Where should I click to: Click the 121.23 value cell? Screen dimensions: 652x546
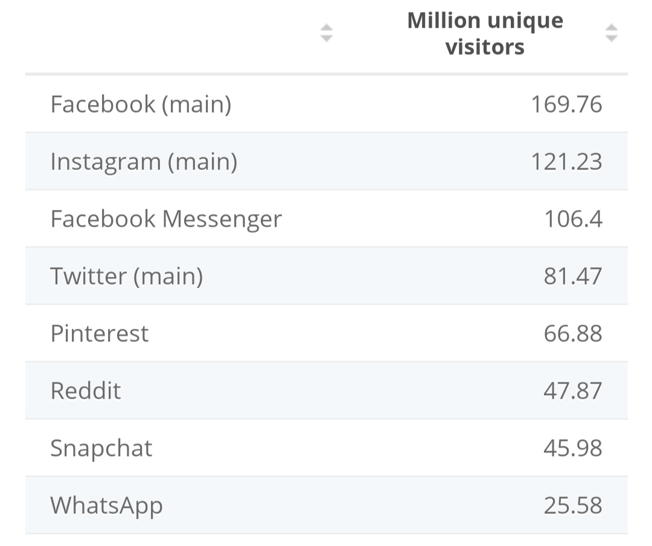[566, 161]
